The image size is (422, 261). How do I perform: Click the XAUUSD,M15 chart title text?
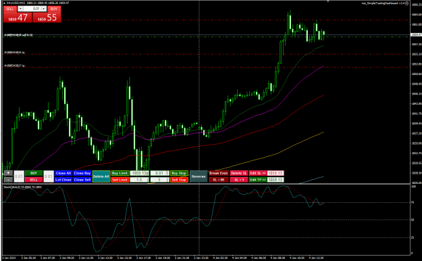coord(16,3)
